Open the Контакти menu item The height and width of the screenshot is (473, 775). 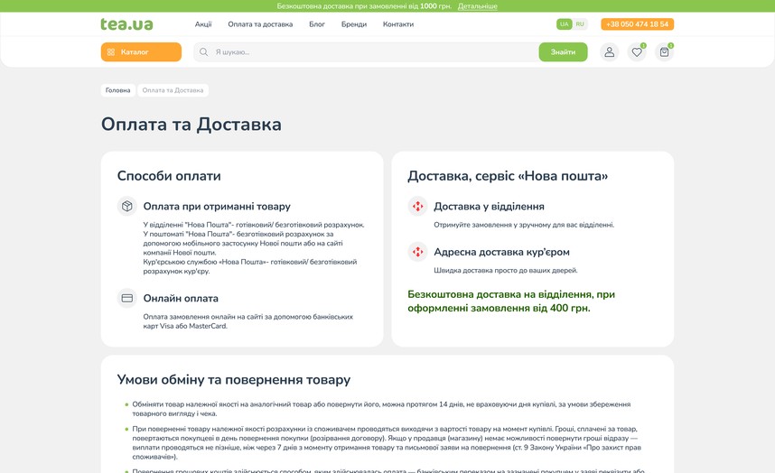pos(397,24)
